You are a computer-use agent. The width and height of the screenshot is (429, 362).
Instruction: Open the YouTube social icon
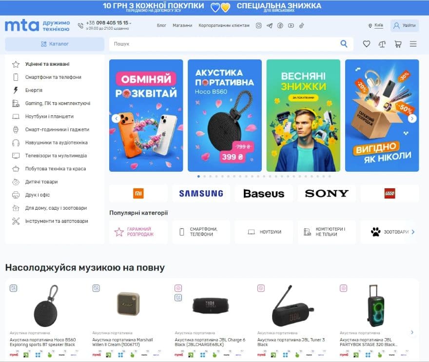pyautogui.click(x=291, y=26)
